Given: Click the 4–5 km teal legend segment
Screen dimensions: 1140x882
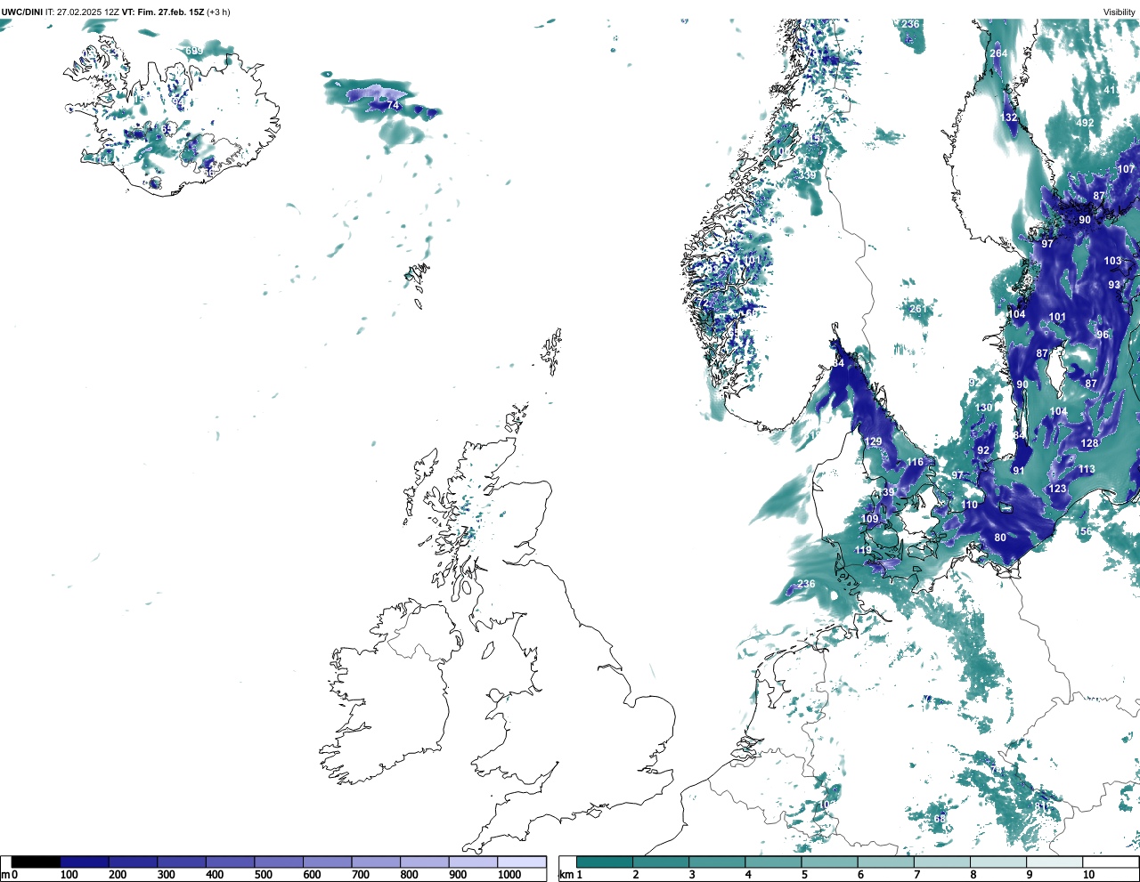Looking at the screenshot, I should click(773, 862).
